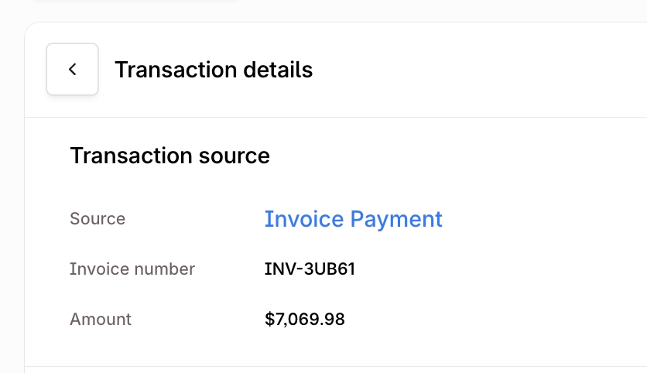Click the Amount field label
This screenshot has width=647, height=373.
(101, 319)
